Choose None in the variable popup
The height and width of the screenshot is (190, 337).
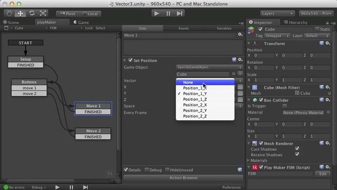(x=205, y=82)
